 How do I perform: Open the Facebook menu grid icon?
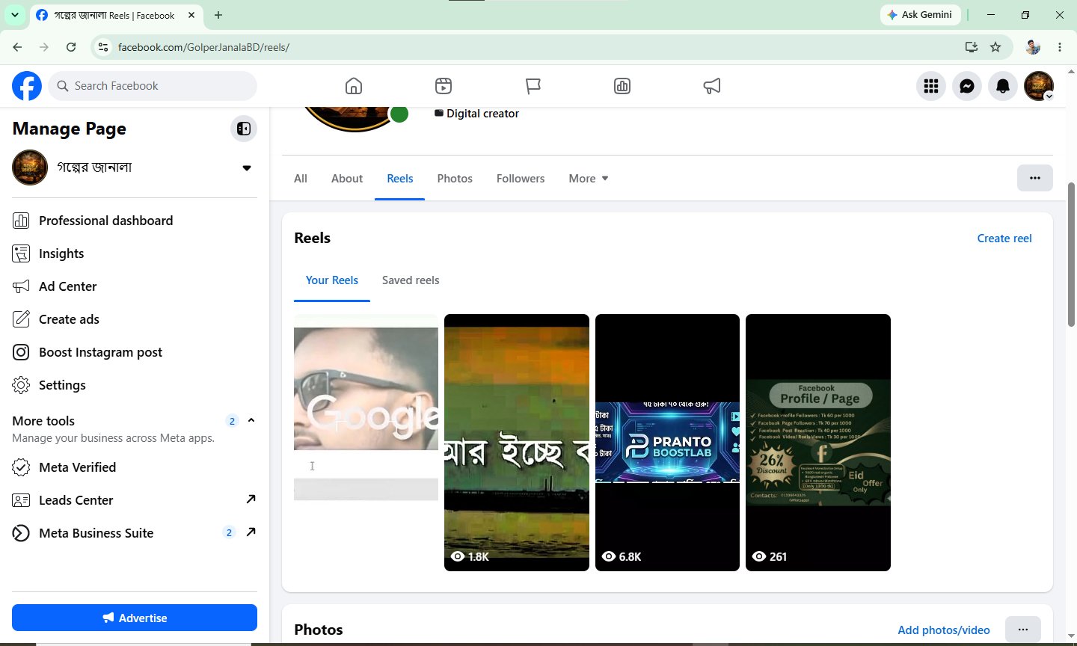pos(931,86)
